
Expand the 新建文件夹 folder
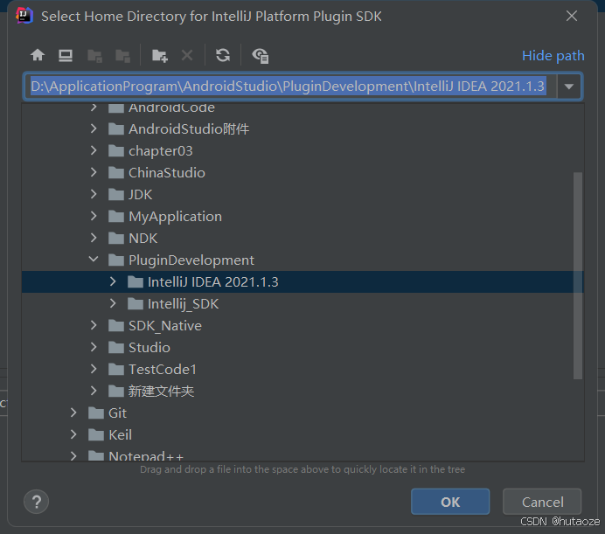94,392
